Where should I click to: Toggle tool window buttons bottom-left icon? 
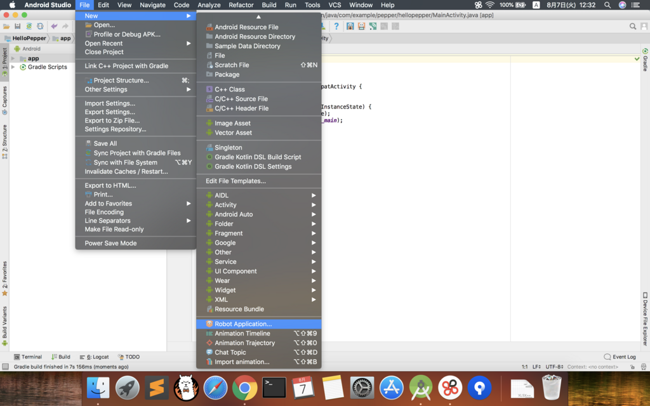point(5,367)
